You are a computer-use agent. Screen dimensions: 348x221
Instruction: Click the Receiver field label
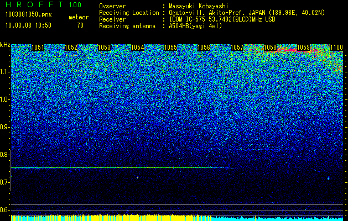click(112, 19)
